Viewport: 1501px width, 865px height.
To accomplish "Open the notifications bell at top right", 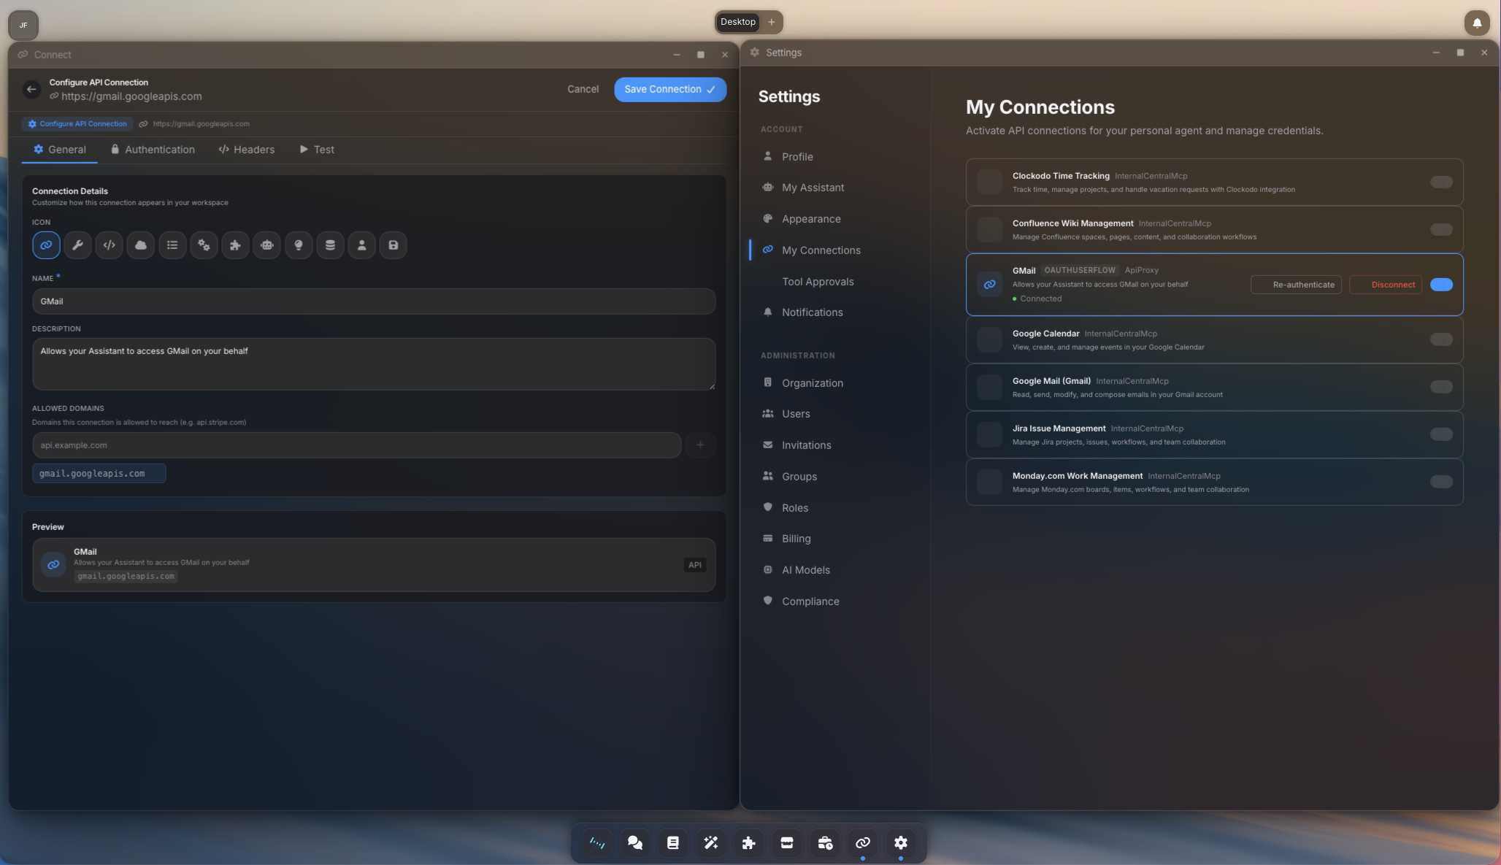I will point(1477,23).
